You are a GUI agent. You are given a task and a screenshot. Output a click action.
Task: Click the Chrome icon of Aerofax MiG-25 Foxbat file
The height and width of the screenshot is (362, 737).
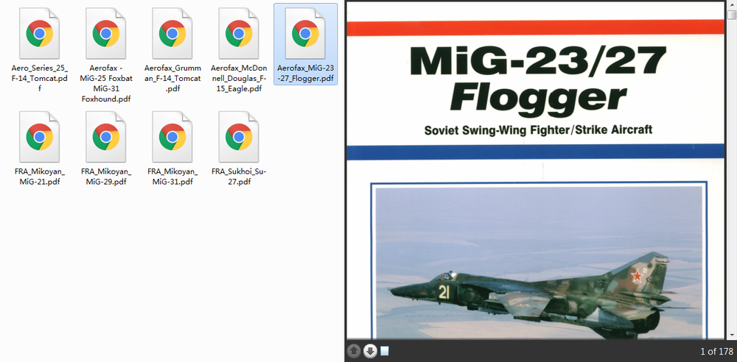point(105,33)
